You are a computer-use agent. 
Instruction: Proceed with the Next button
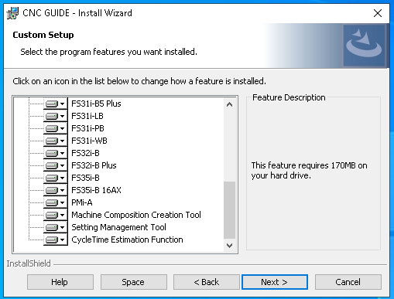pos(275,282)
